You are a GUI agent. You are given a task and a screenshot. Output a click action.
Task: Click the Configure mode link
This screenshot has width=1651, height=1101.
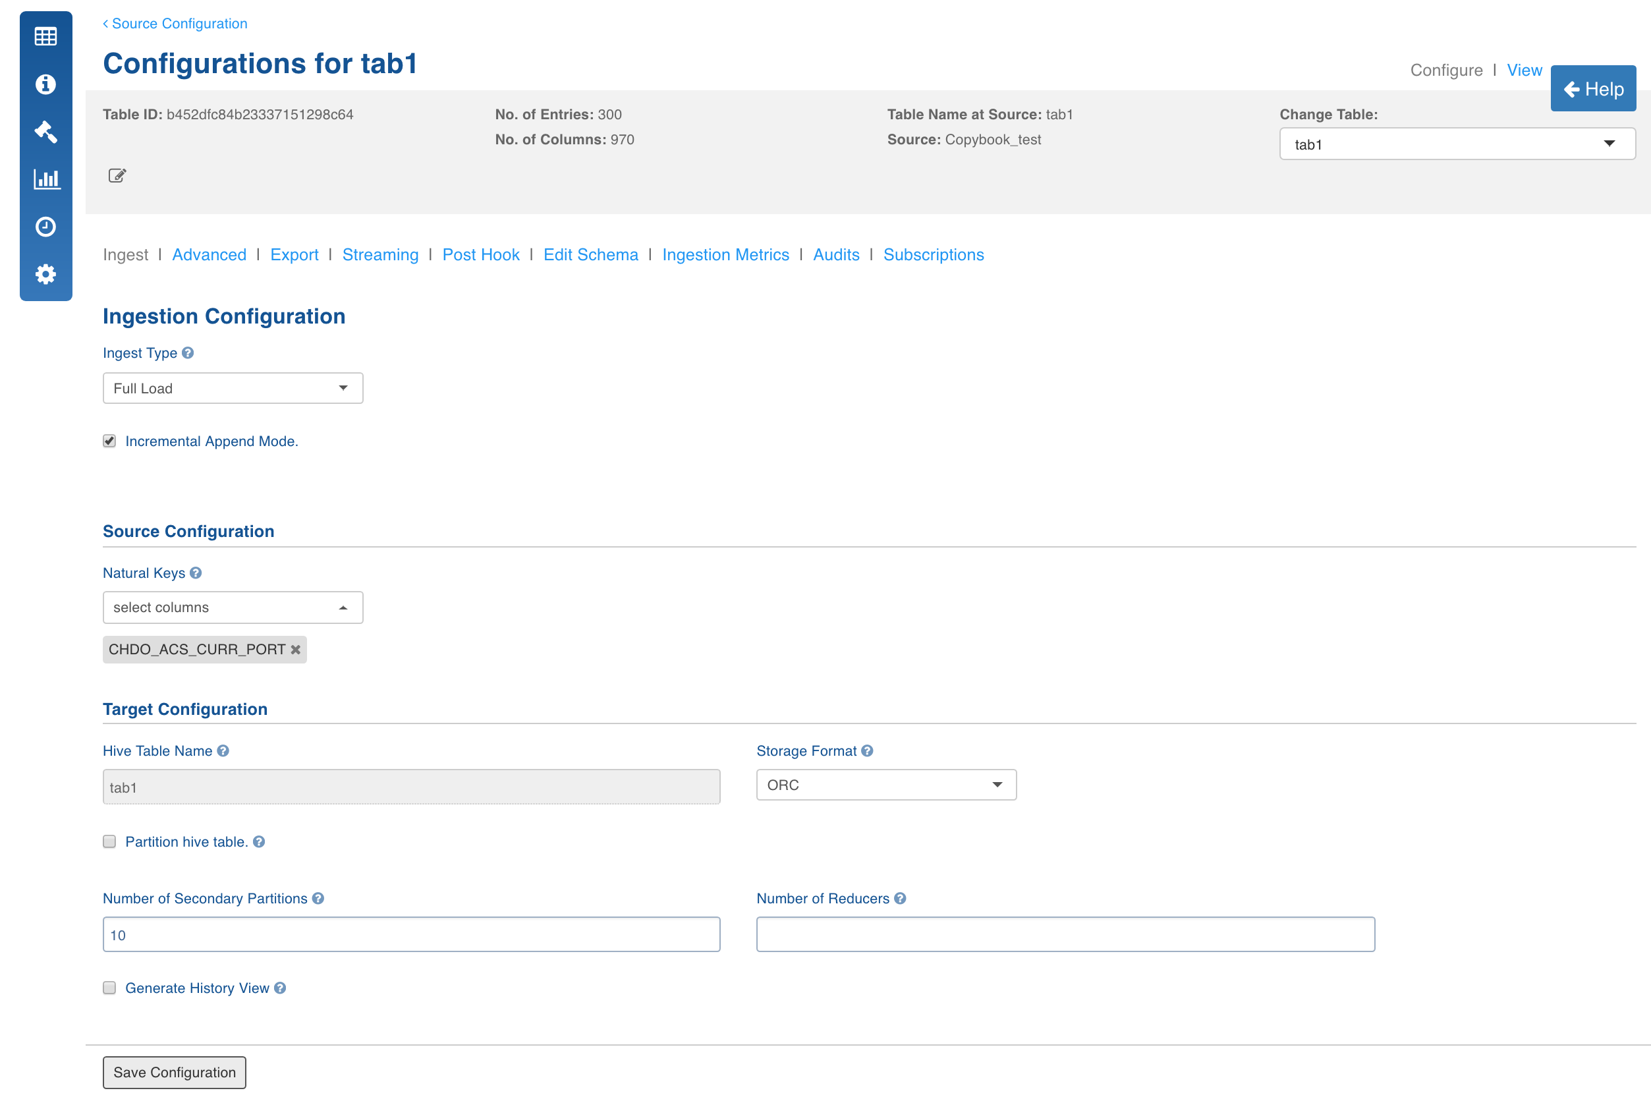click(x=1447, y=71)
